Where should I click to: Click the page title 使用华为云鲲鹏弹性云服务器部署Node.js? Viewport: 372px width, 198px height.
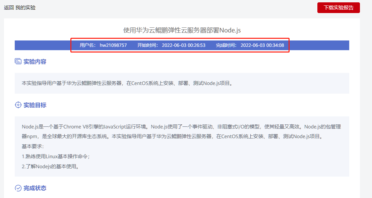[182, 30]
